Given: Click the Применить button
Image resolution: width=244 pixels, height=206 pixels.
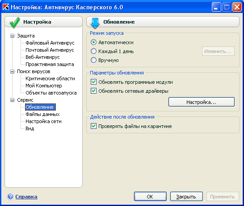Looking at the screenshot, I should tap(223, 197).
